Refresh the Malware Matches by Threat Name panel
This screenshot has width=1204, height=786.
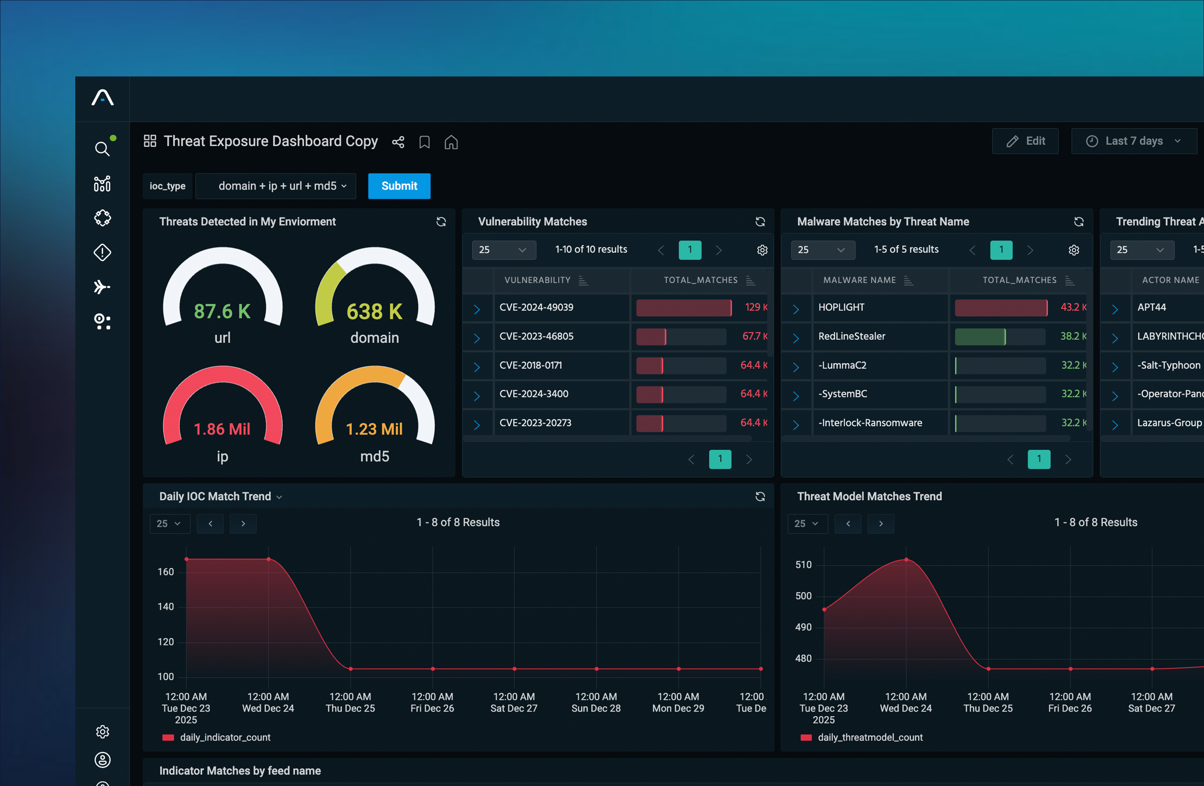point(1079,222)
